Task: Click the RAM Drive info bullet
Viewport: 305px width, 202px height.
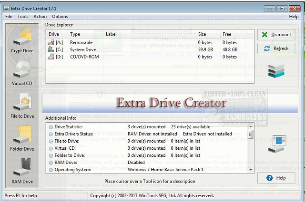Action: tap(51, 163)
